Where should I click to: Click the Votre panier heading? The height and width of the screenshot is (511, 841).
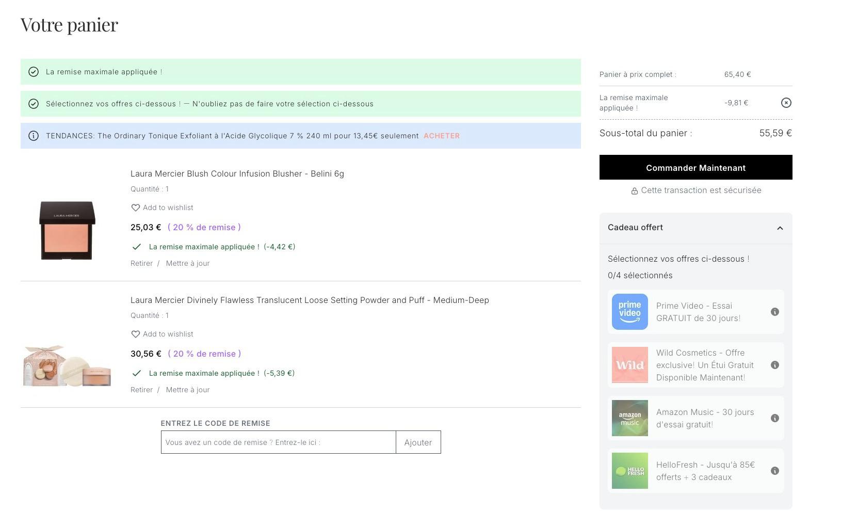pos(70,25)
